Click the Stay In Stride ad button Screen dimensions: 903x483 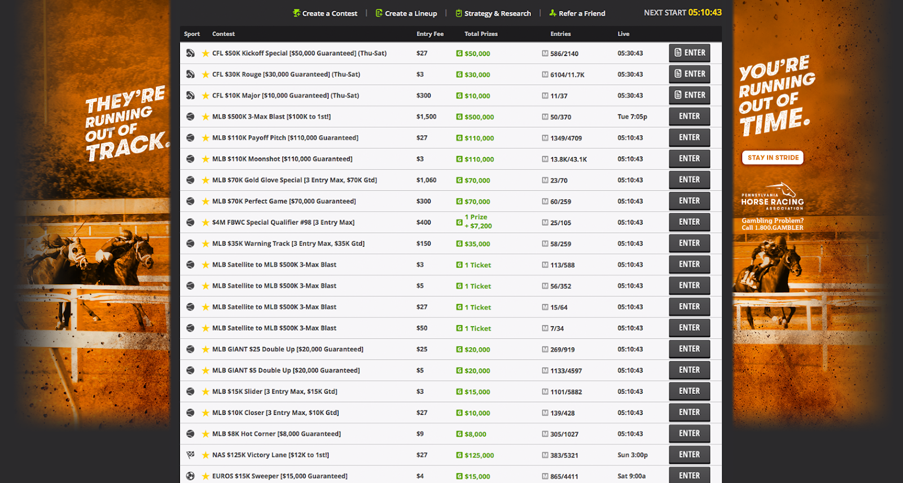[773, 158]
